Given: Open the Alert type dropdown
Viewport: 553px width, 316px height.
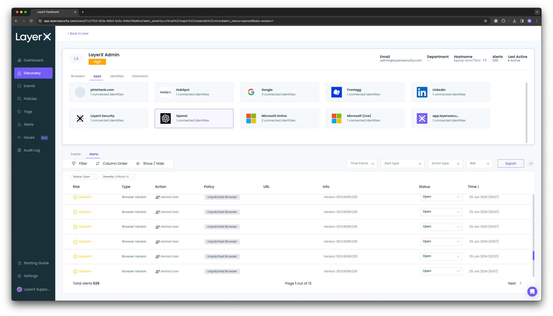Looking at the screenshot, I should pyautogui.click(x=402, y=164).
